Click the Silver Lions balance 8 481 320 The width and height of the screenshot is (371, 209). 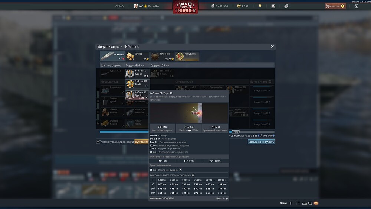[x=220, y=6]
